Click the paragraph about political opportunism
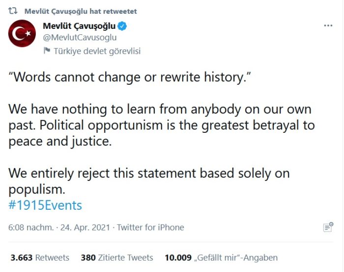This screenshot has width=344, height=272. [x=161, y=125]
